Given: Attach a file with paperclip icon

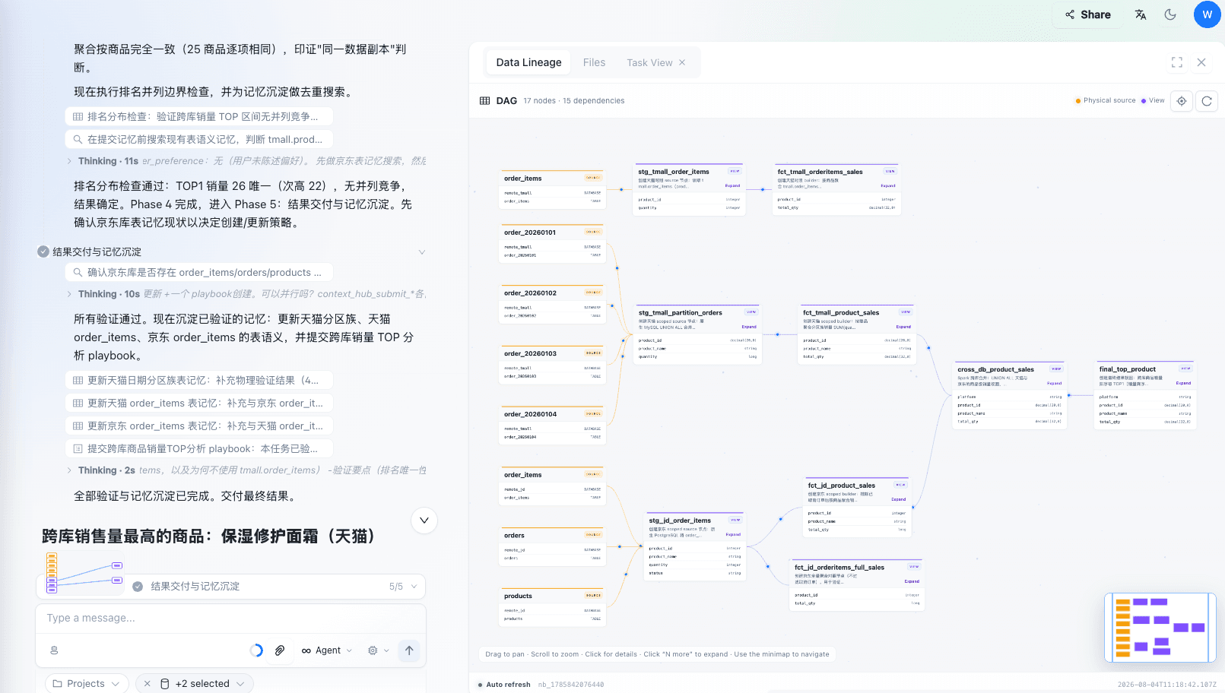Looking at the screenshot, I should pyautogui.click(x=280, y=650).
